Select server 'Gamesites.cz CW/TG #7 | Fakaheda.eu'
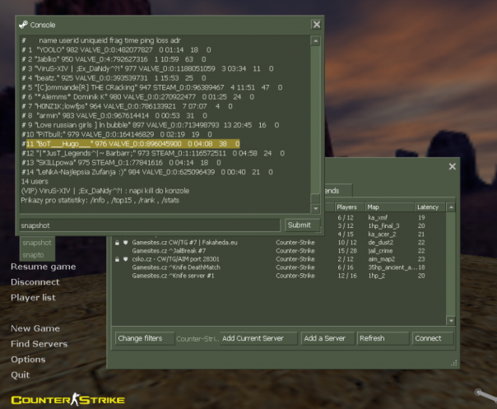 [x=185, y=243]
